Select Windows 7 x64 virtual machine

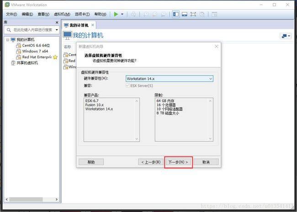(x=35, y=51)
